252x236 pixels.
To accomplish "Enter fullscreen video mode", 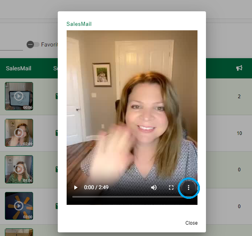I will [171, 188].
